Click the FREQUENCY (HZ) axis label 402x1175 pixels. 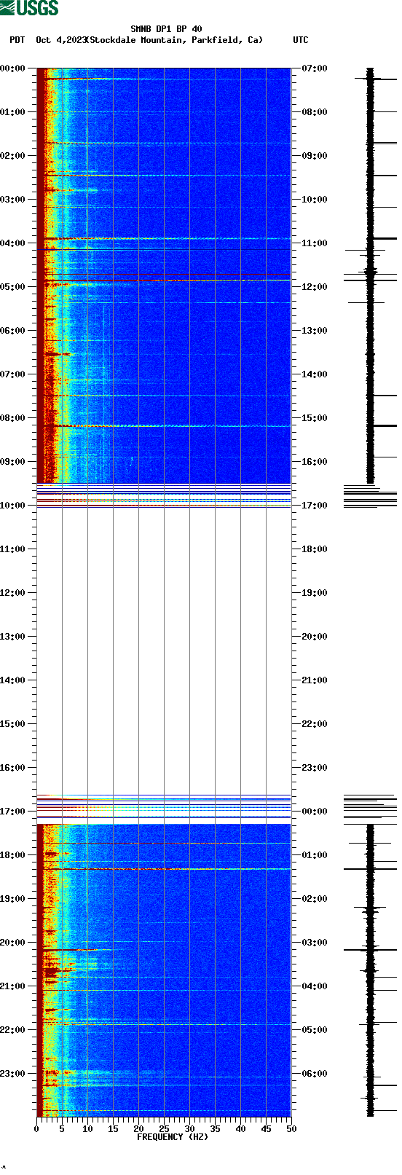tap(173, 1137)
